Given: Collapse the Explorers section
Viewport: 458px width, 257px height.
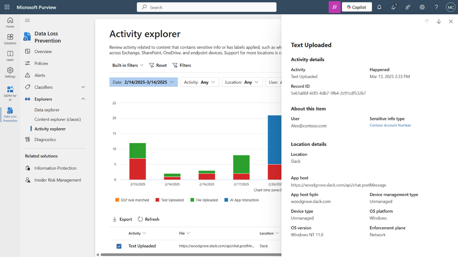Looking at the screenshot, I should tap(83, 99).
